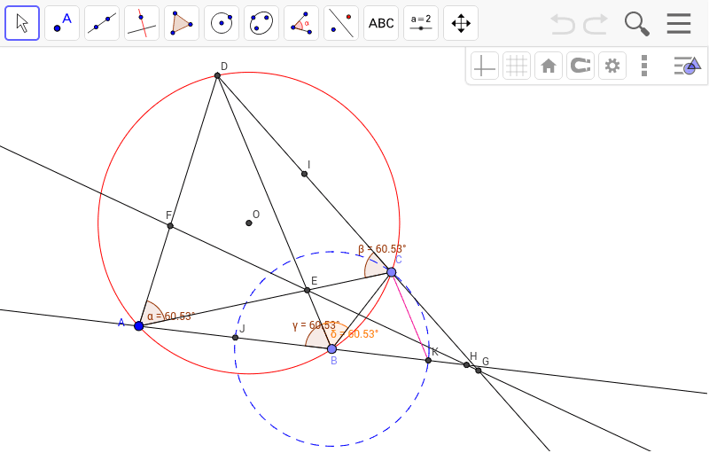709x453 pixels.
Task: Click point C on the circle
Action: (392, 272)
